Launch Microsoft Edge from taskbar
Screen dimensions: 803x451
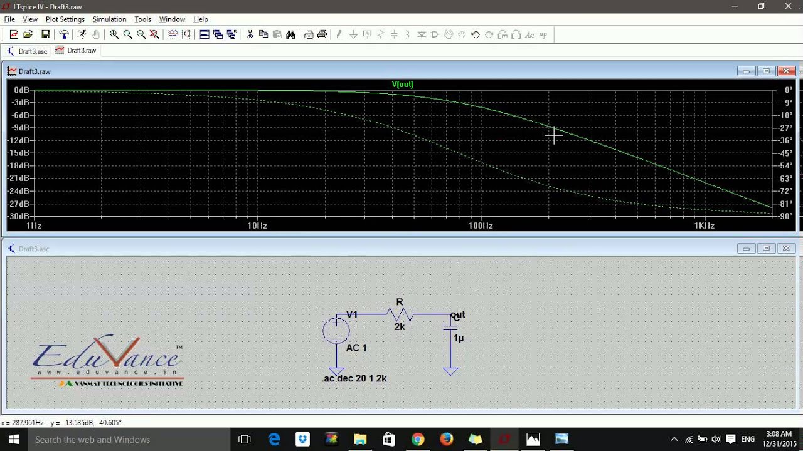[274, 440]
